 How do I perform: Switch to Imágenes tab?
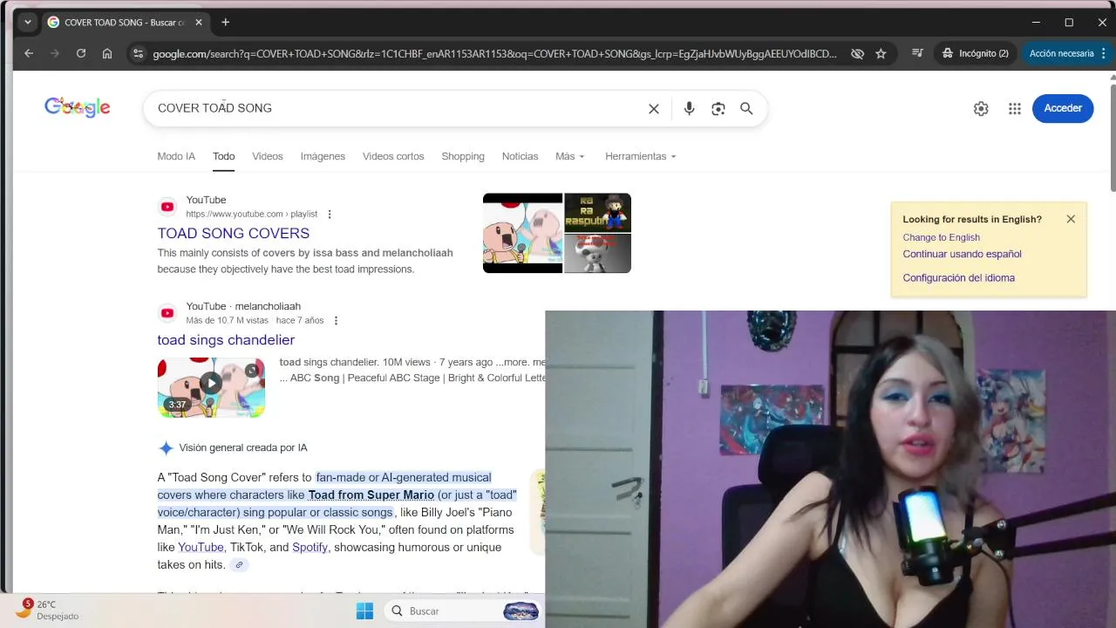point(323,156)
